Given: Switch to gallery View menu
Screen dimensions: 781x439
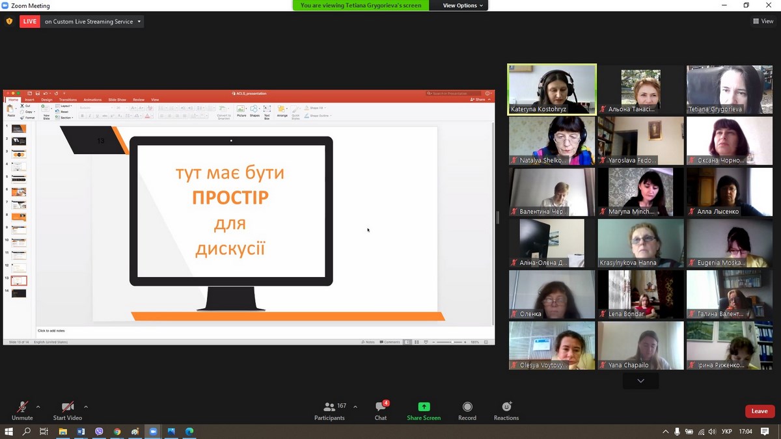Looking at the screenshot, I should pyautogui.click(x=763, y=21).
